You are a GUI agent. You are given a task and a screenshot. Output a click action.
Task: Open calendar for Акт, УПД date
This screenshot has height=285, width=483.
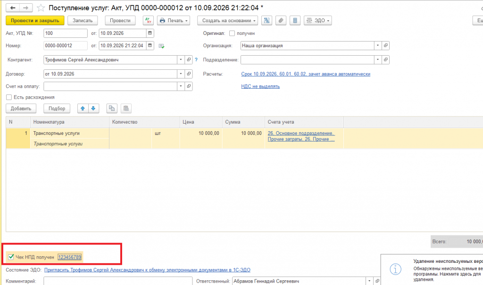(150, 33)
